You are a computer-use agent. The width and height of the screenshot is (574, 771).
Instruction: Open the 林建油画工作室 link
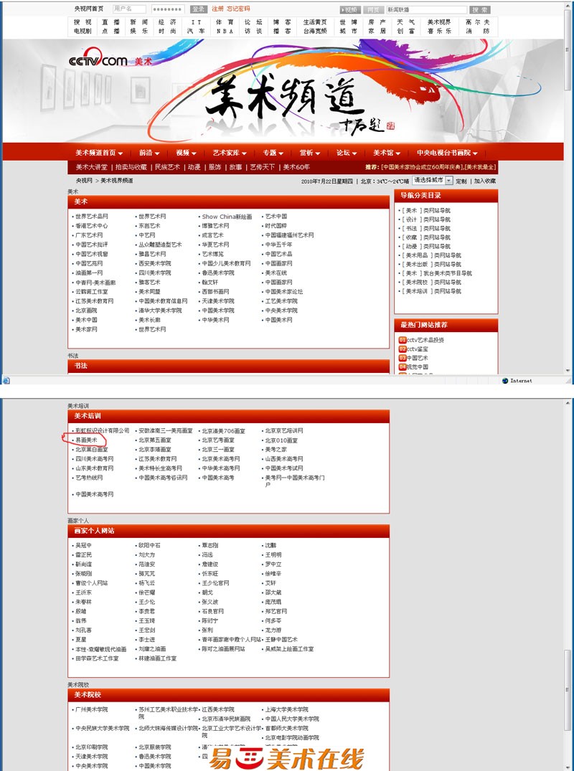click(x=157, y=658)
